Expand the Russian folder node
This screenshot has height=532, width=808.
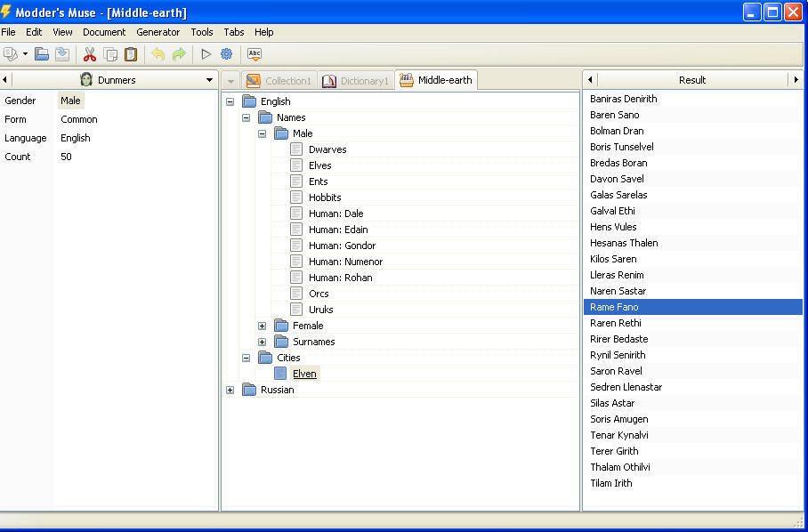pyautogui.click(x=230, y=390)
